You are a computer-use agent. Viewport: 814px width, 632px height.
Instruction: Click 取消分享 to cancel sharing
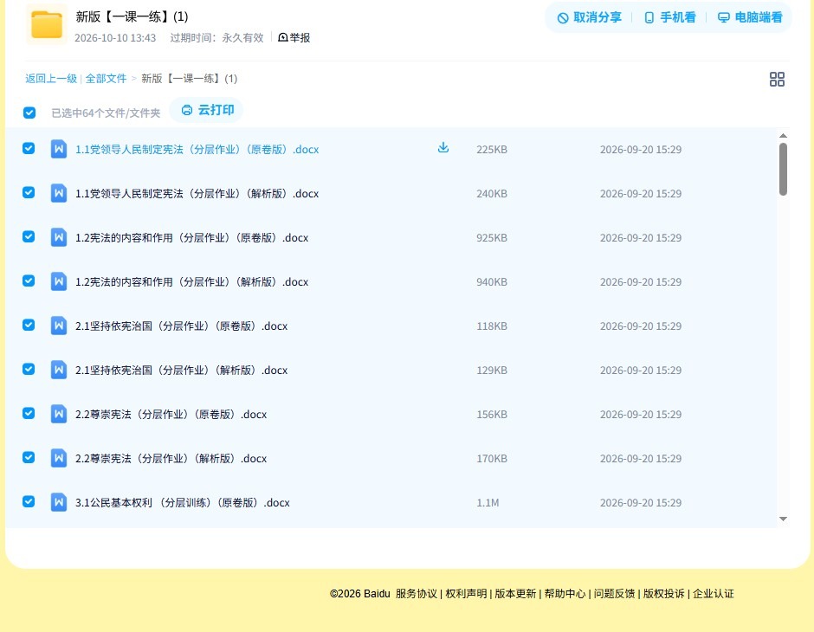coord(589,17)
